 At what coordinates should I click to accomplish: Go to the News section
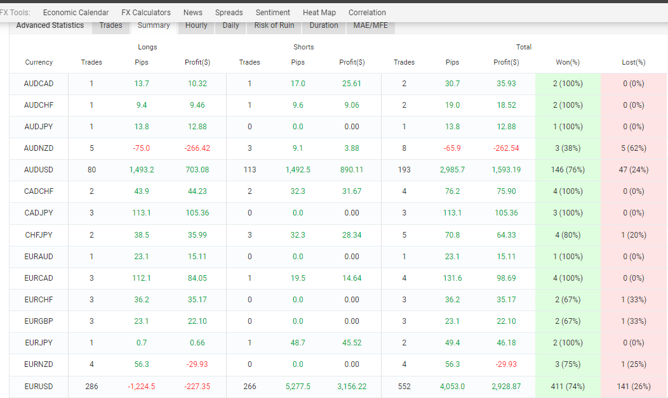tap(192, 12)
